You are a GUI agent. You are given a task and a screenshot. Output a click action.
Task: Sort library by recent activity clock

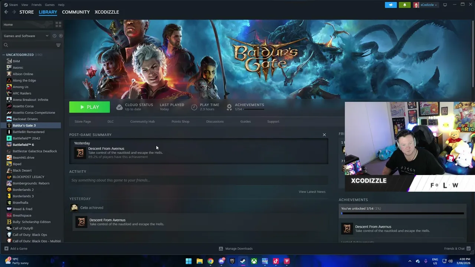click(x=54, y=36)
